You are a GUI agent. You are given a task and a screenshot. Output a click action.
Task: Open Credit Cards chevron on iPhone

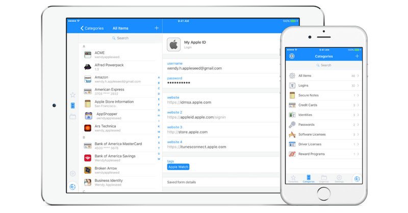click(x=358, y=105)
